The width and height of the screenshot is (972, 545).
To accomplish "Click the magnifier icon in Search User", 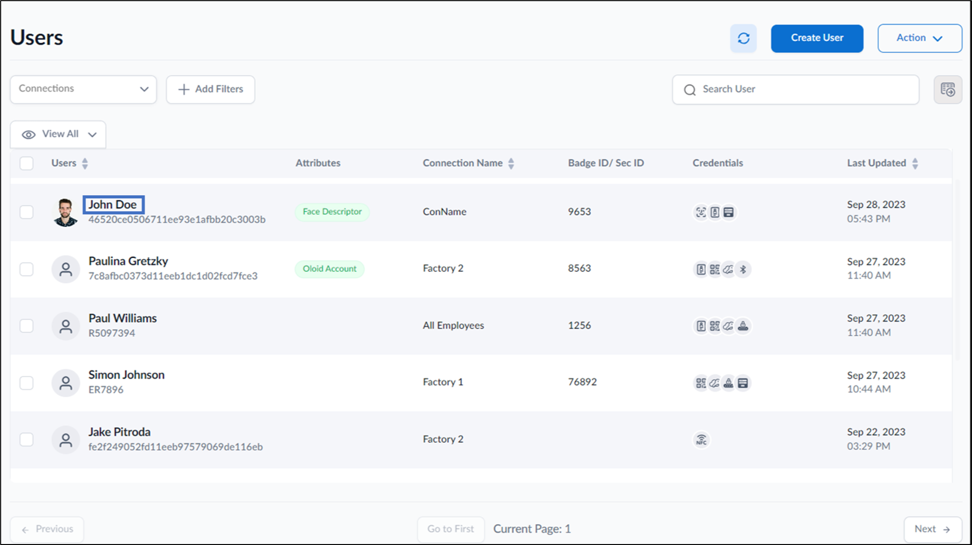I will pos(690,90).
